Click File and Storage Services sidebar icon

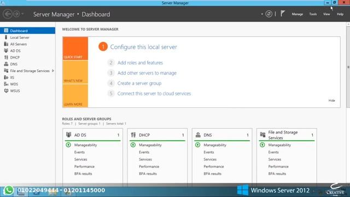tap(6, 71)
